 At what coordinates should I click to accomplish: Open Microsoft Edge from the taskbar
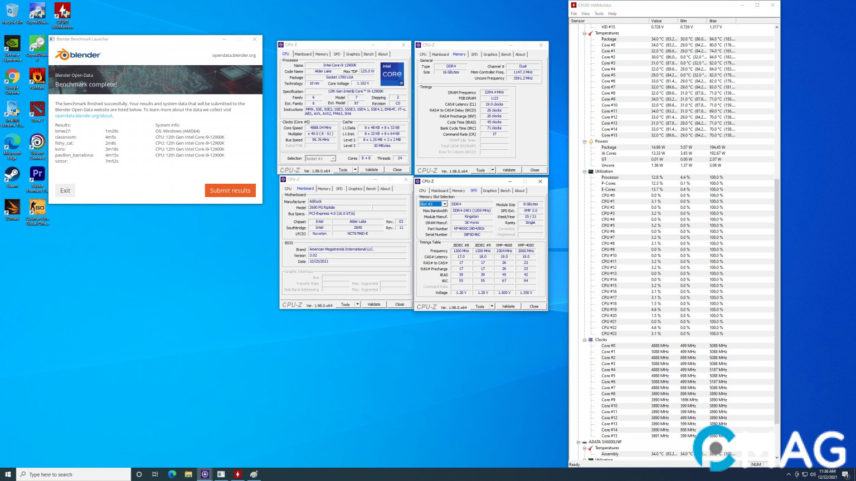click(x=172, y=474)
